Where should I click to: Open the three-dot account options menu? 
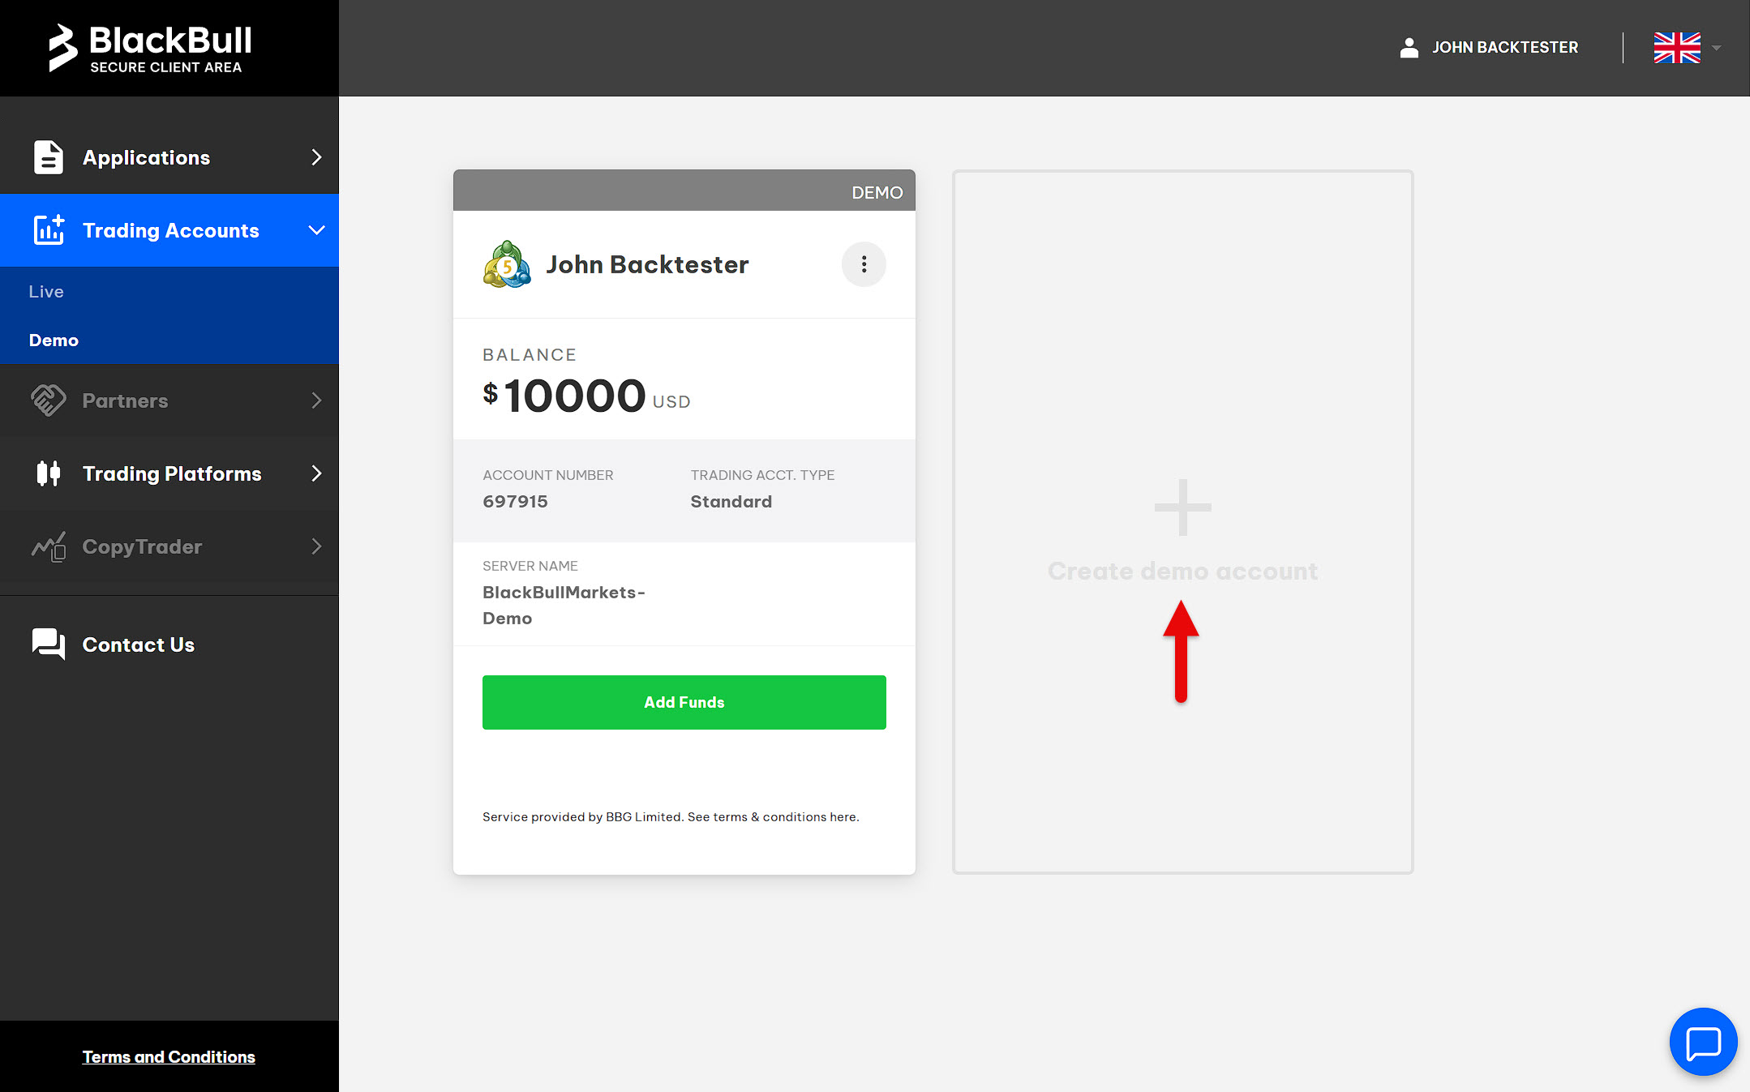864,264
